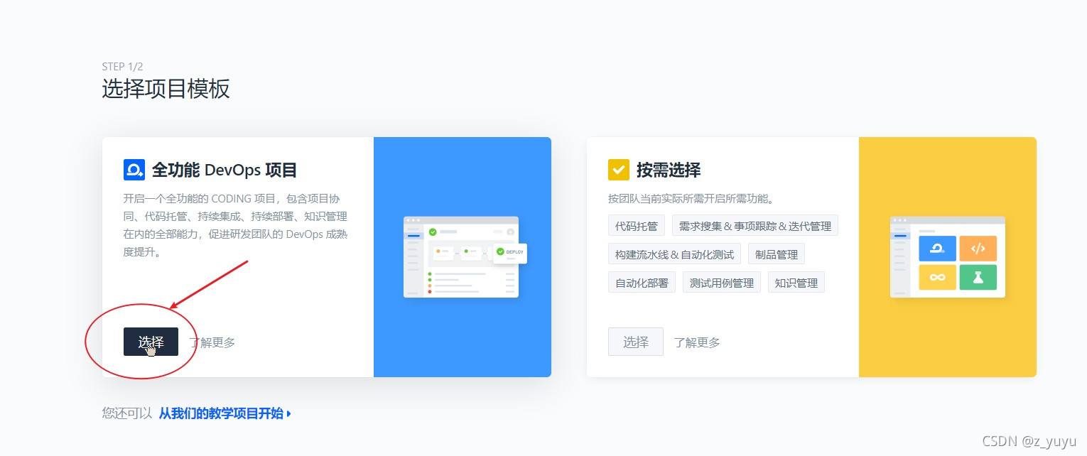Open 了解更多 on the DevOps project card
The height and width of the screenshot is (456, 1087).
(211, 342)
